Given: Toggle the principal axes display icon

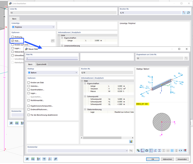Looking at the screenshot, I should click(151, 151).
